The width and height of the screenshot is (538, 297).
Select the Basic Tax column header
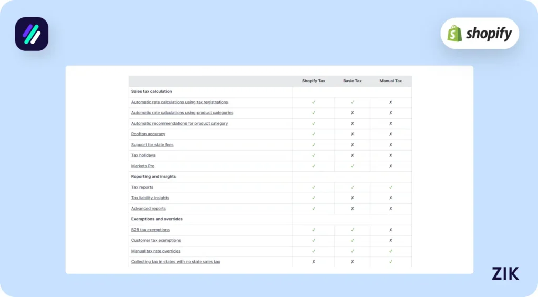point(353,81)
